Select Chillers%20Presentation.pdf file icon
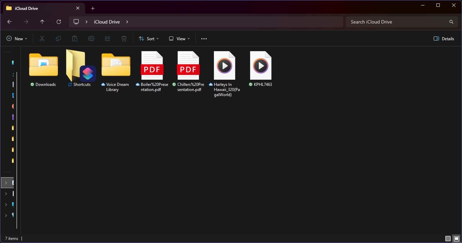This screenshot has width=462, height=243. 188,65
